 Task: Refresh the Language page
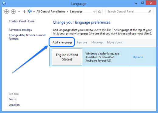(x=99, y=12)
